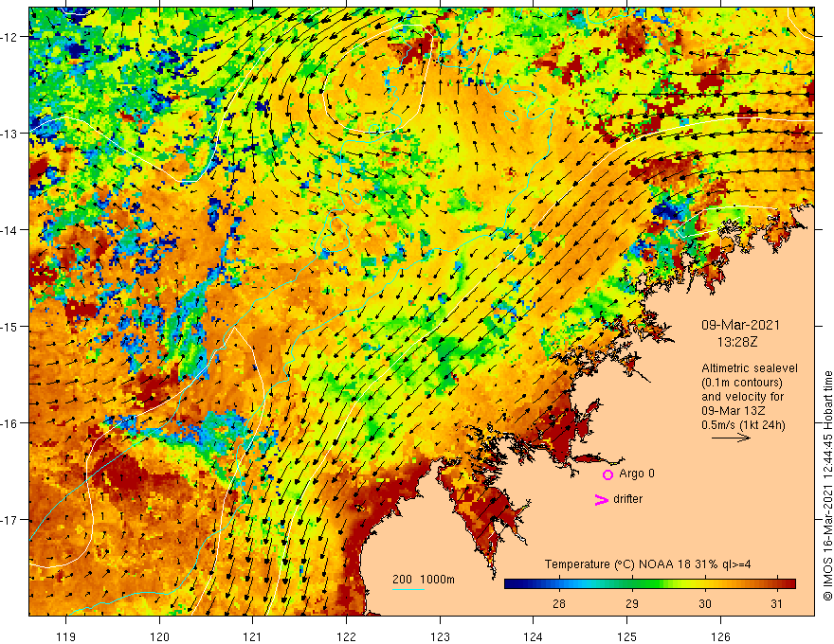Click the temperature color bar
The width and height of the screenshot is (834, 644).
point(650,584)
